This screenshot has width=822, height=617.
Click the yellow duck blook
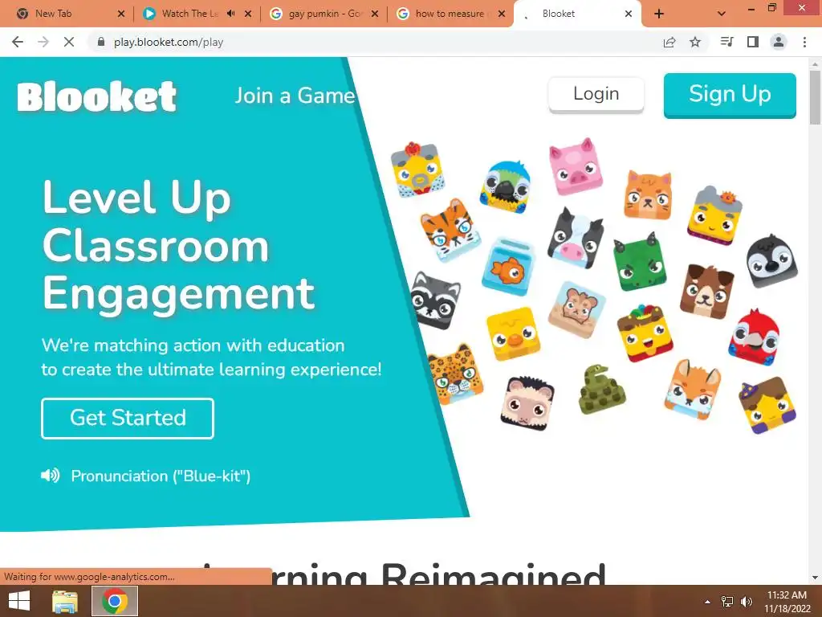coord(513,333)
